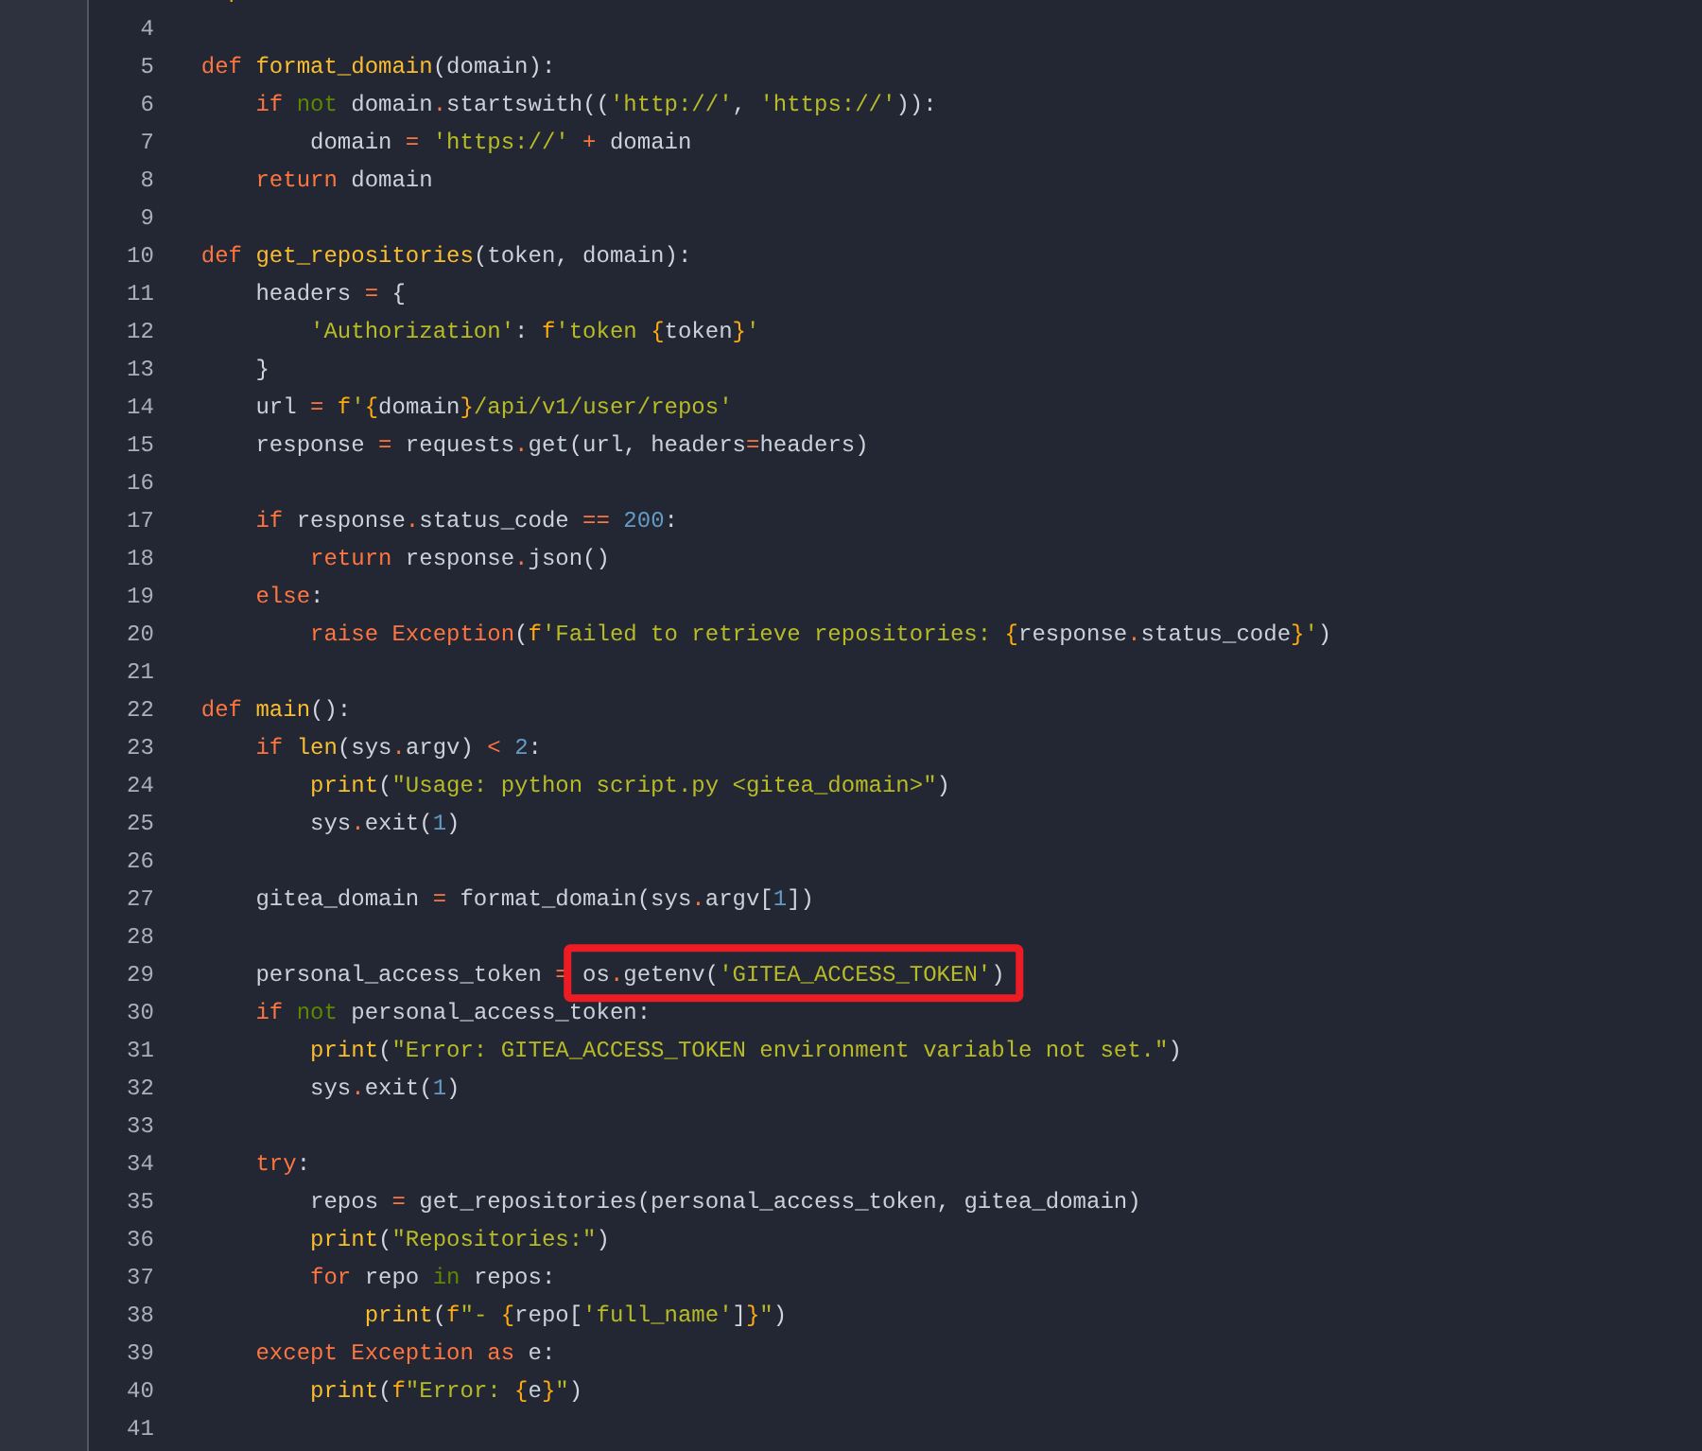The image size is (1702, 1451).
Task: Click the raise Exception statement
Action: pos(411,634)
